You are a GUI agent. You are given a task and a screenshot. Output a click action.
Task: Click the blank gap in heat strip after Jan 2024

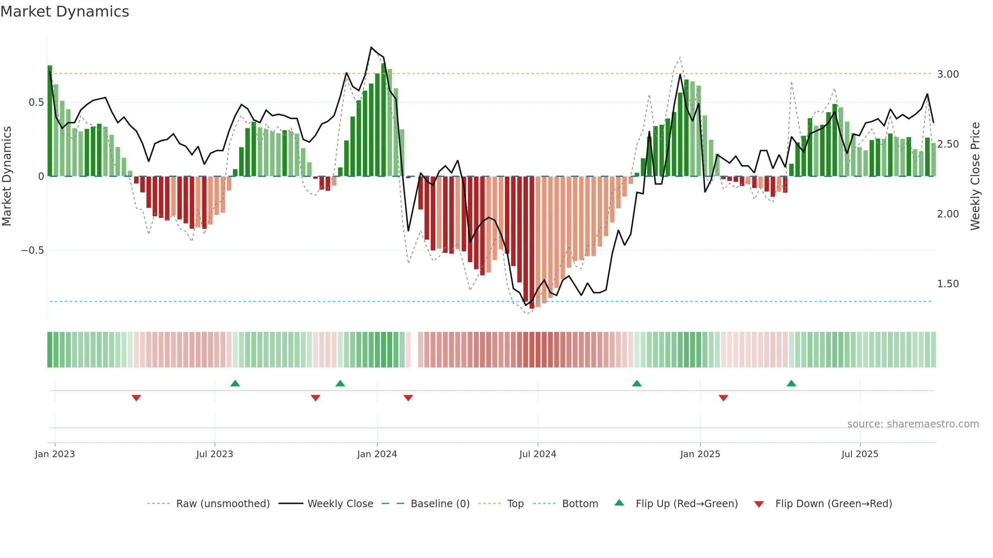[x=415, y=350]
